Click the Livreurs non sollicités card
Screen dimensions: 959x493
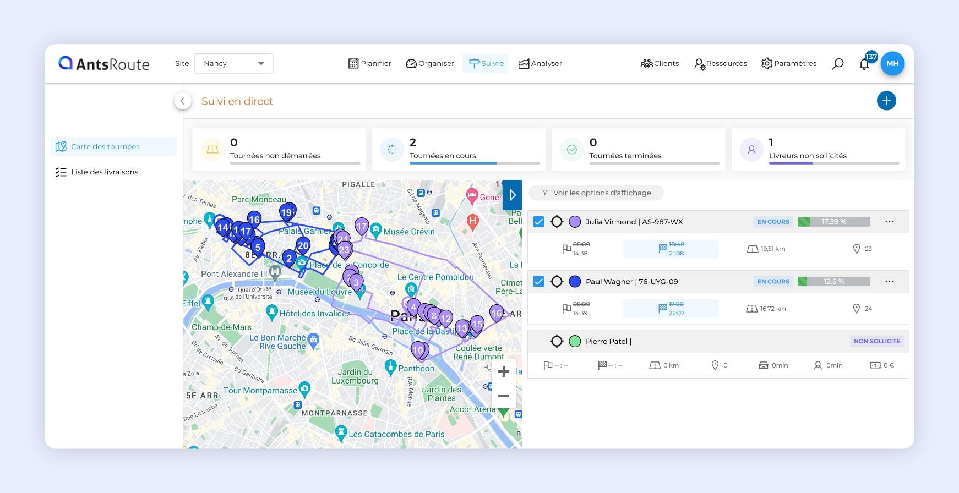[819, 150]
